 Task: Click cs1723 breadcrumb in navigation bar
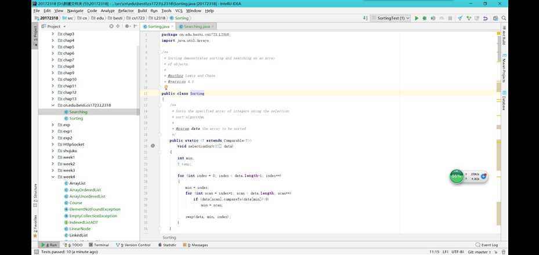136,18
